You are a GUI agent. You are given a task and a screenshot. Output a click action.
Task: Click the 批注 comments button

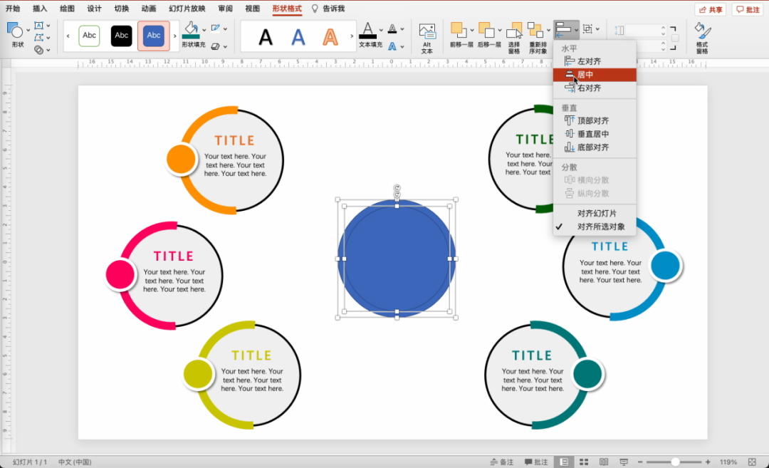[x=748, y=9]
